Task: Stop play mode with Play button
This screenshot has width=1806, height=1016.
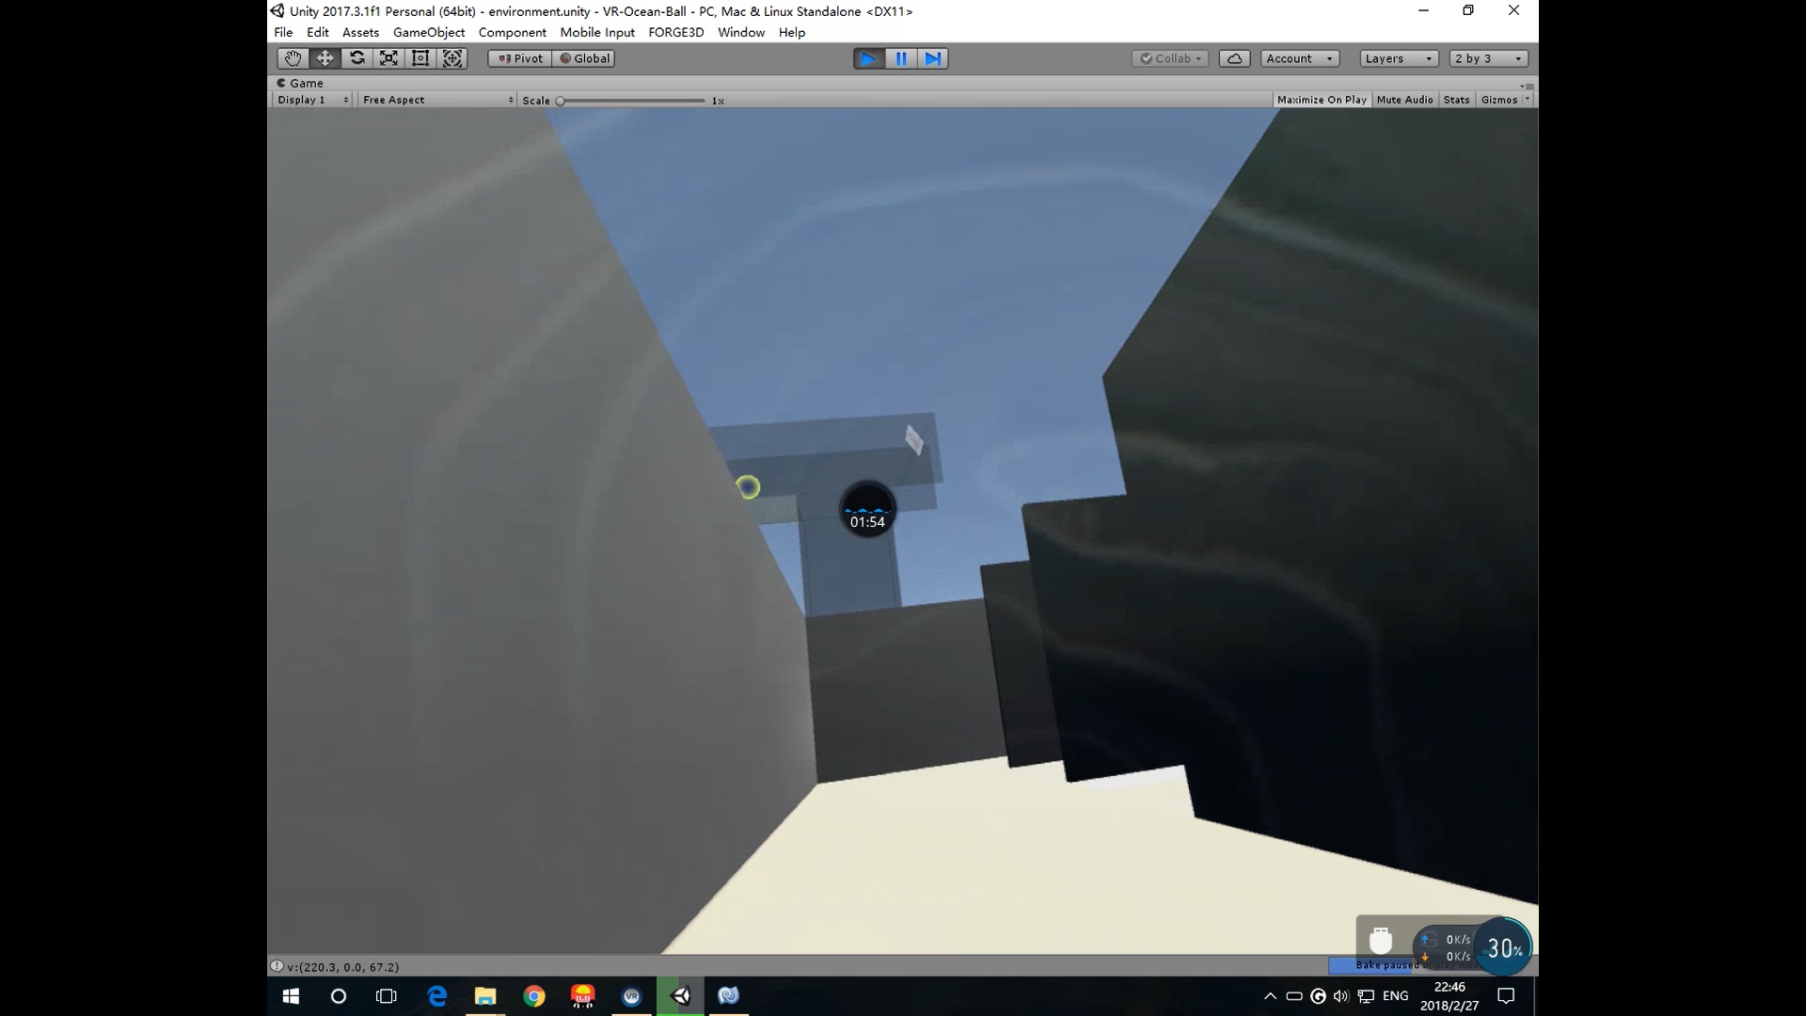Action: coord(868,58)
